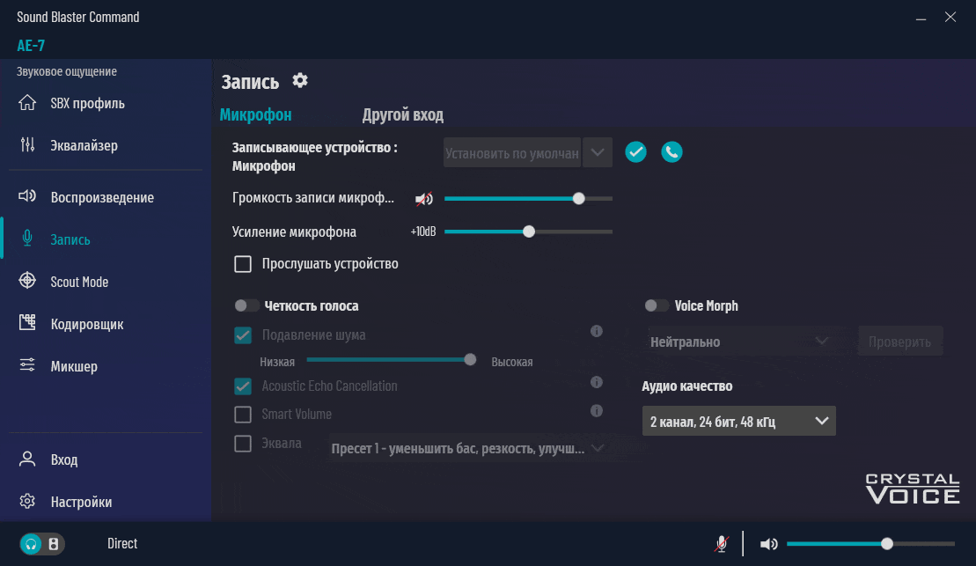Click the phone communication device icon

point(671,152)
